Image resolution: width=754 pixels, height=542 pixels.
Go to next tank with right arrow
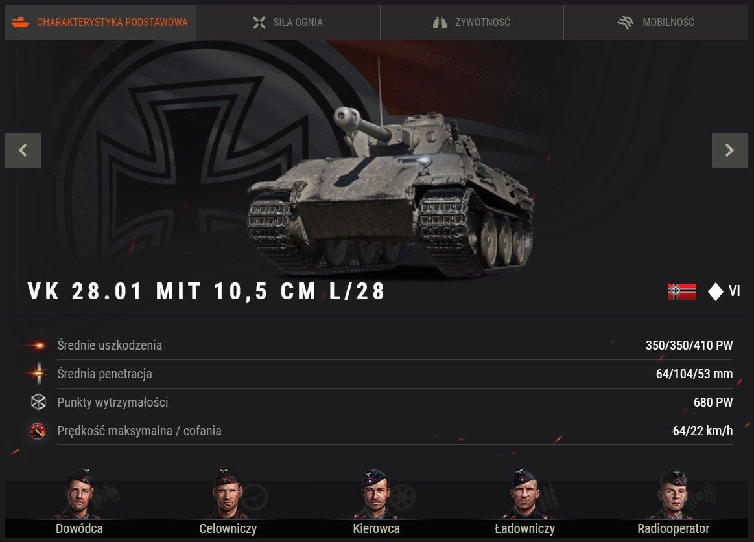[729, 150]
